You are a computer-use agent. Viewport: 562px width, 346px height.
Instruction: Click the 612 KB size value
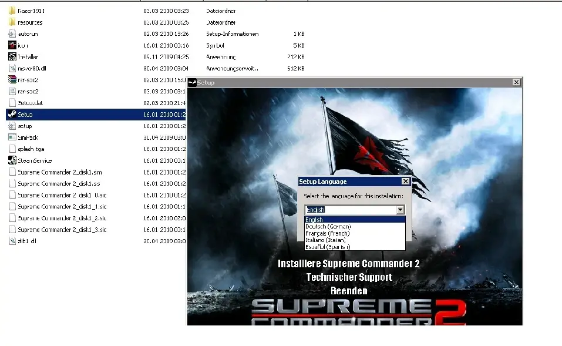(x=296, y=68)
